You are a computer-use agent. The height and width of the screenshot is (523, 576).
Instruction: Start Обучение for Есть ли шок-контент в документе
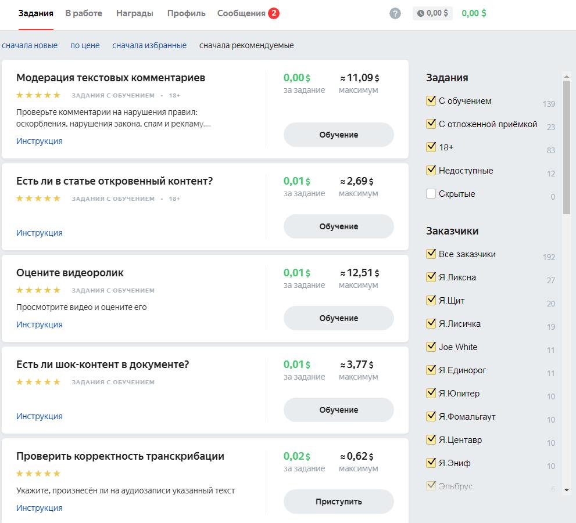pos(339,410)
